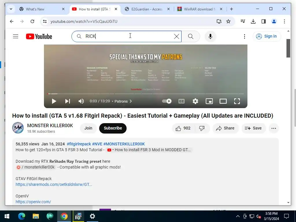This screenshot has width=296, height=222.
Task: Open Chrome side panel
Action: point(264,21)
